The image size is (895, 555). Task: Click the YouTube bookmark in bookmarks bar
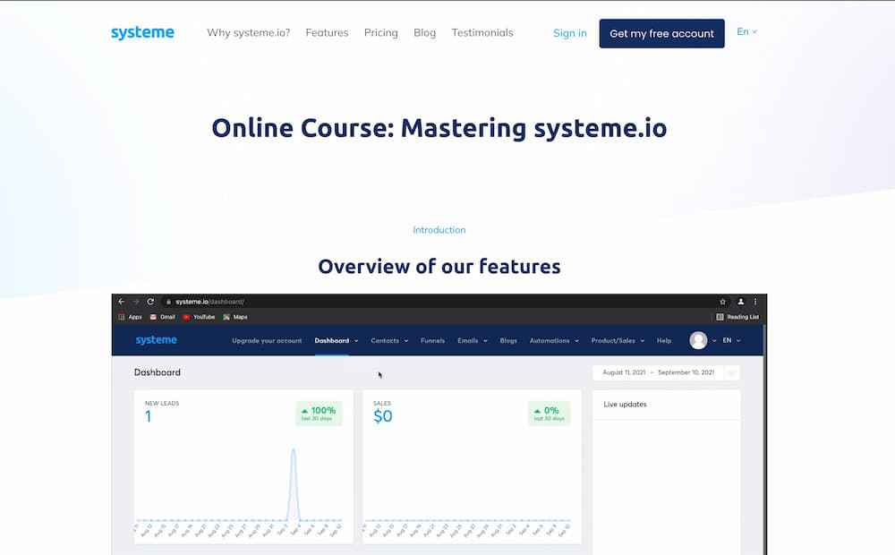[187, 317]
